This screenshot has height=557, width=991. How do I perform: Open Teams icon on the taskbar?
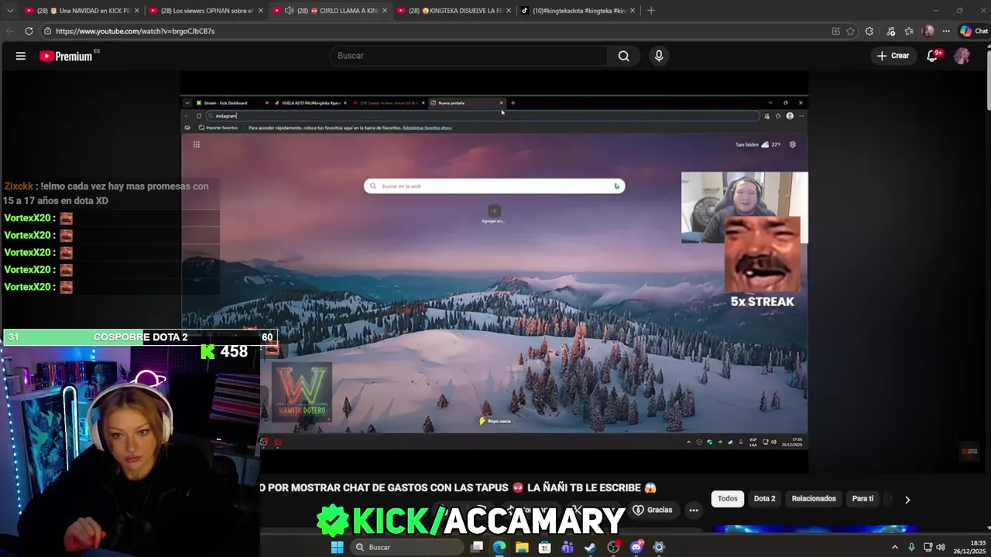click(x=568, y=547)
